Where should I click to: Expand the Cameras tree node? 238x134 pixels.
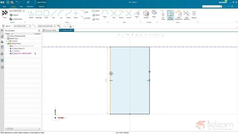click(6, 41)
